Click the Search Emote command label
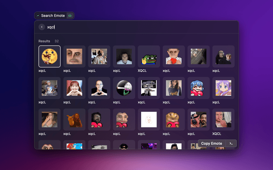 (x=52, y=15)
